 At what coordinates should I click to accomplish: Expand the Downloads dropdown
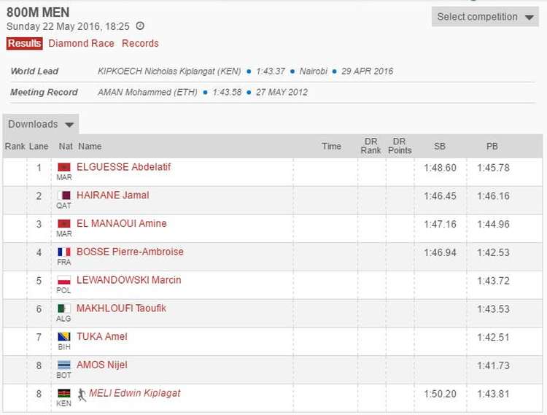point(41,124)
